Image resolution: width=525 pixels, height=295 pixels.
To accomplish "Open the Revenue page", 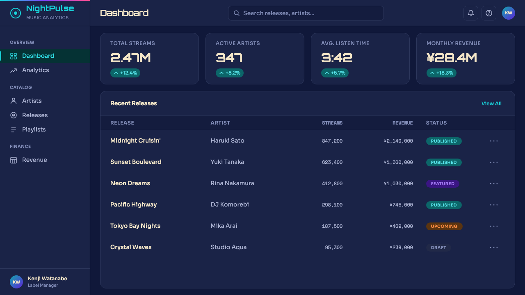I will [x=45, y=160].
